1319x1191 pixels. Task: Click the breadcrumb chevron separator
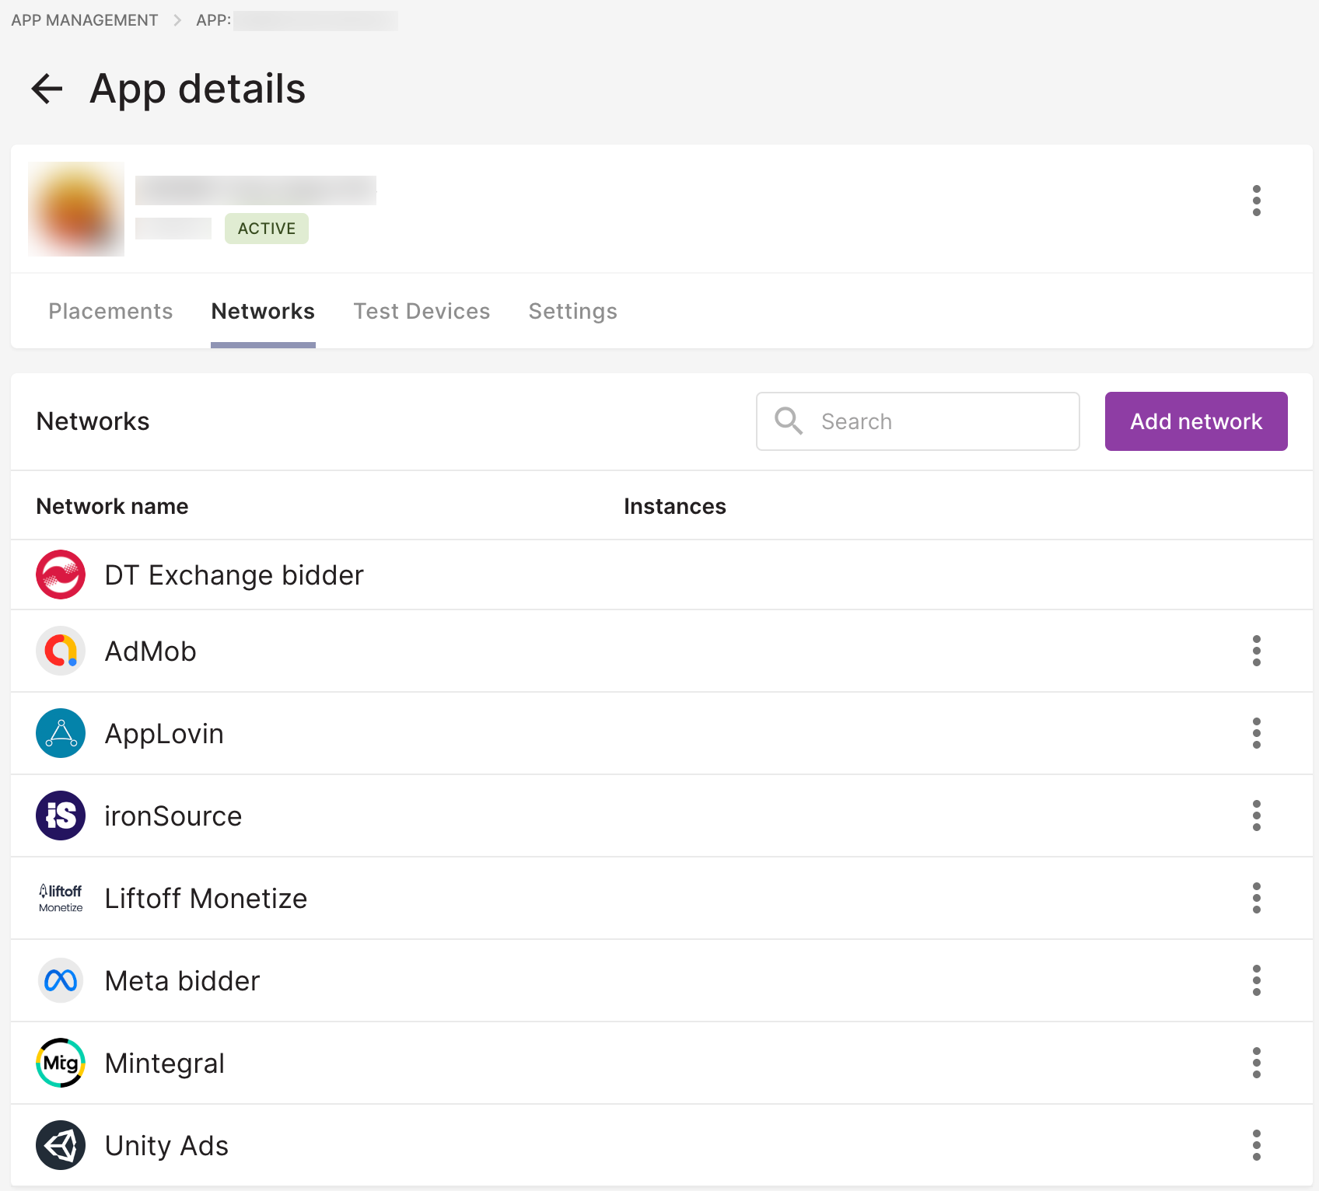point(177,20)
